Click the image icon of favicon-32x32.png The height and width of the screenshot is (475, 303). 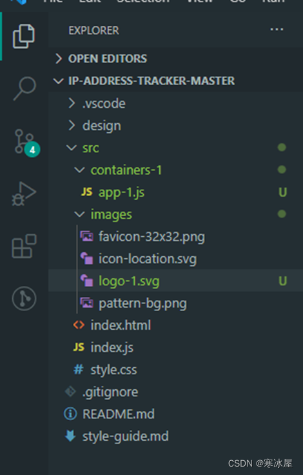click(x=86, y=236)
